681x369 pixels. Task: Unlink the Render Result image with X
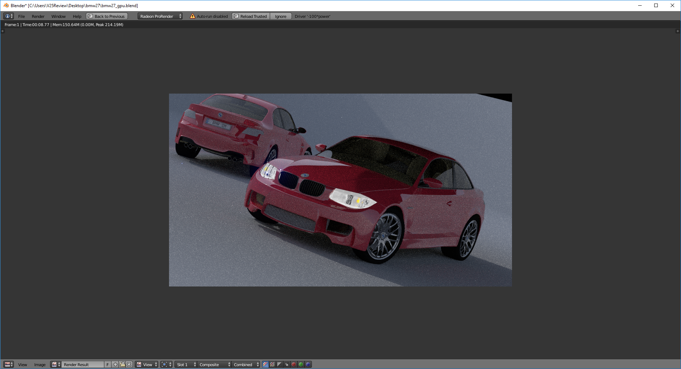tap(129, 364)
